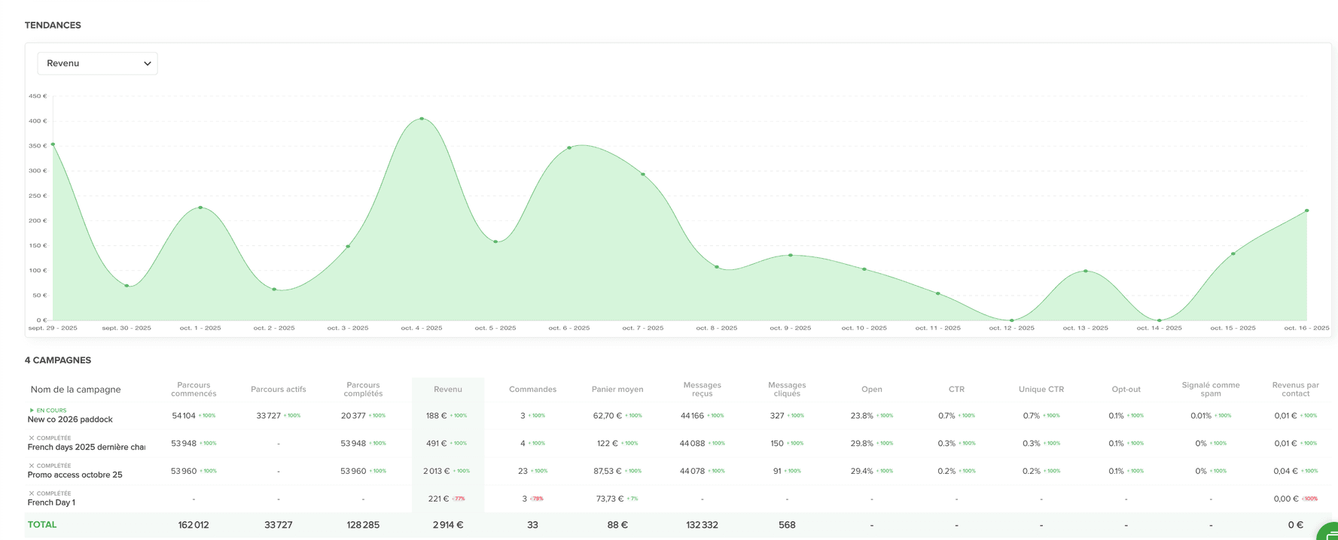This screenshot has width=1338, height=540.
Task: Sort by the Revenu column header
Action: click(448, 390)
